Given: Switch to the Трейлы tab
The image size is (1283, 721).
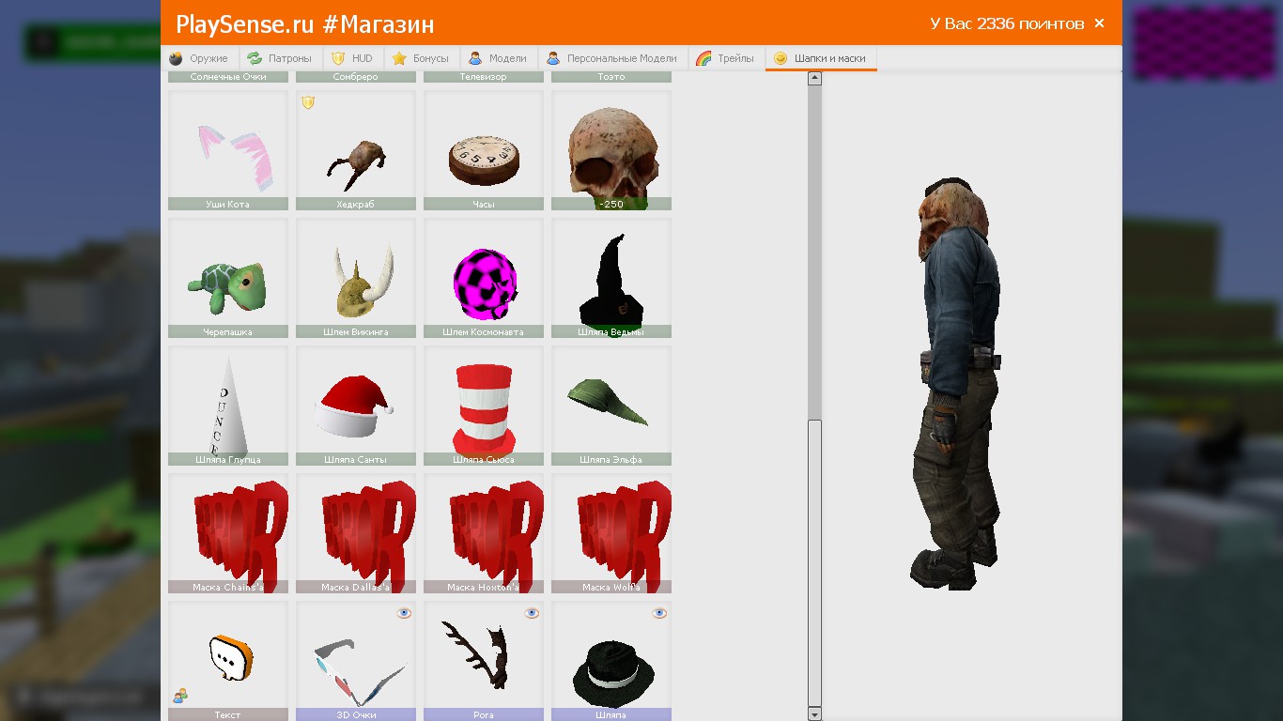Looking at the screenshot, I should pyautogui.click(x=725, y=58).
